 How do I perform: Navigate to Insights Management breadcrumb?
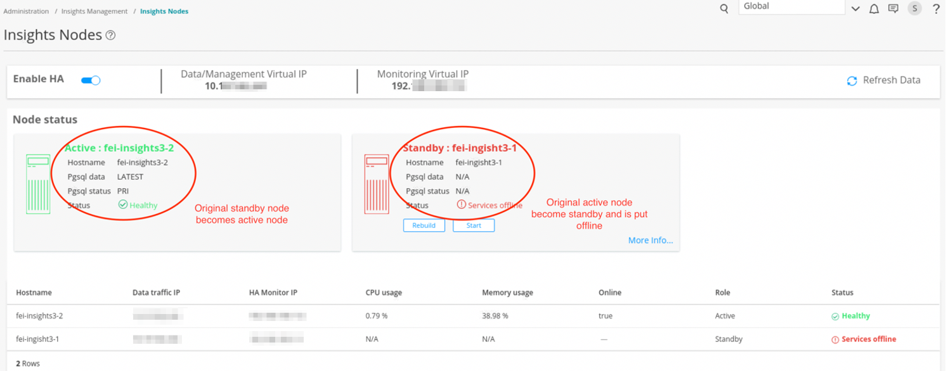(94, 11)
